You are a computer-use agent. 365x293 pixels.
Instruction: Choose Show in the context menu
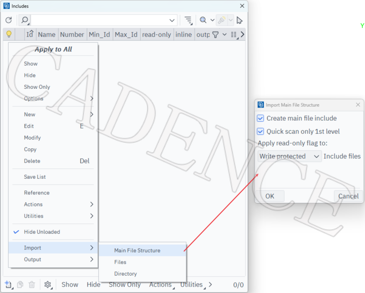point(53,64)
